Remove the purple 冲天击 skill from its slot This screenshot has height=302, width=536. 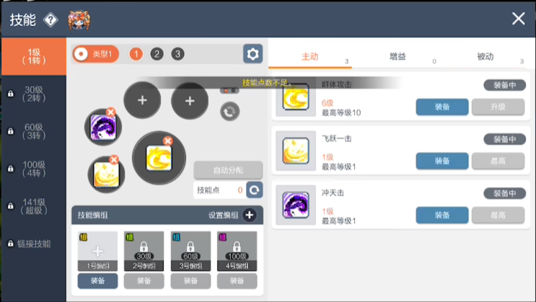[x=110, y=112]
